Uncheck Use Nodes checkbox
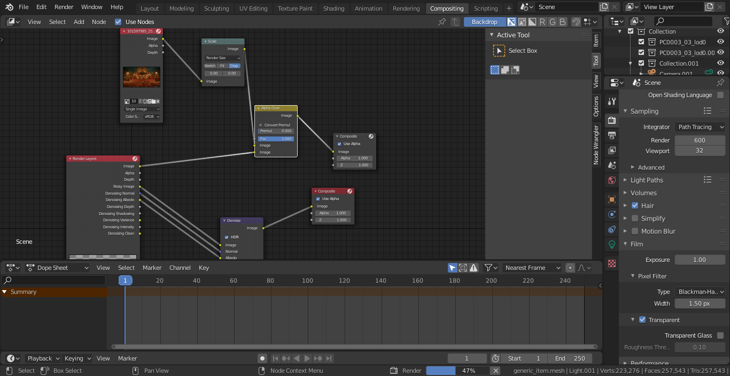The height and width of the screenshot is (376, 730). (118, 22)
